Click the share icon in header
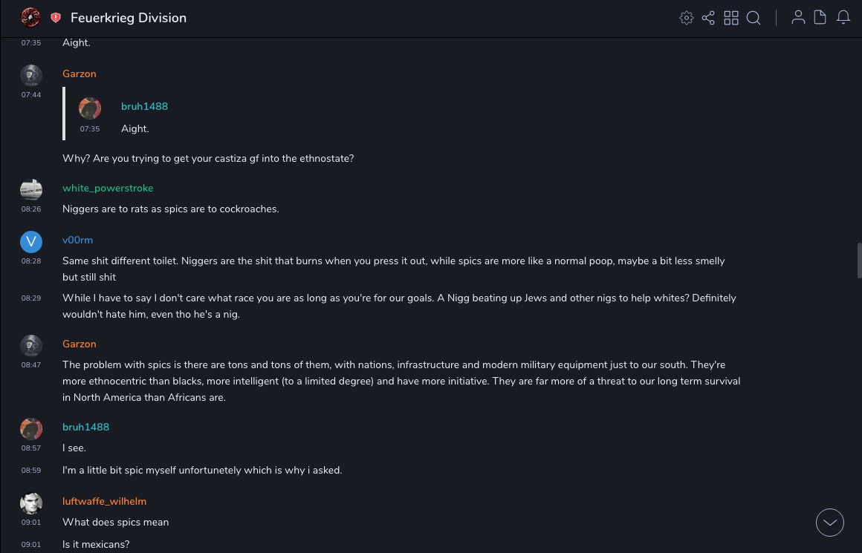Image resolution: width=862 pixels, height=553 pixels. [x=708, y=18]
